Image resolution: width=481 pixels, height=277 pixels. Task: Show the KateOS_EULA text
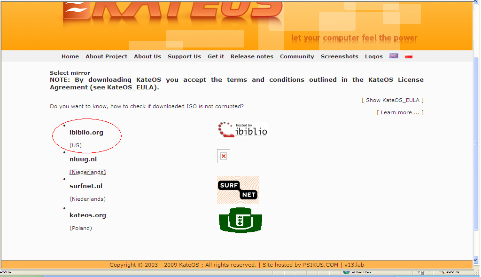click(x=392, y=100)
